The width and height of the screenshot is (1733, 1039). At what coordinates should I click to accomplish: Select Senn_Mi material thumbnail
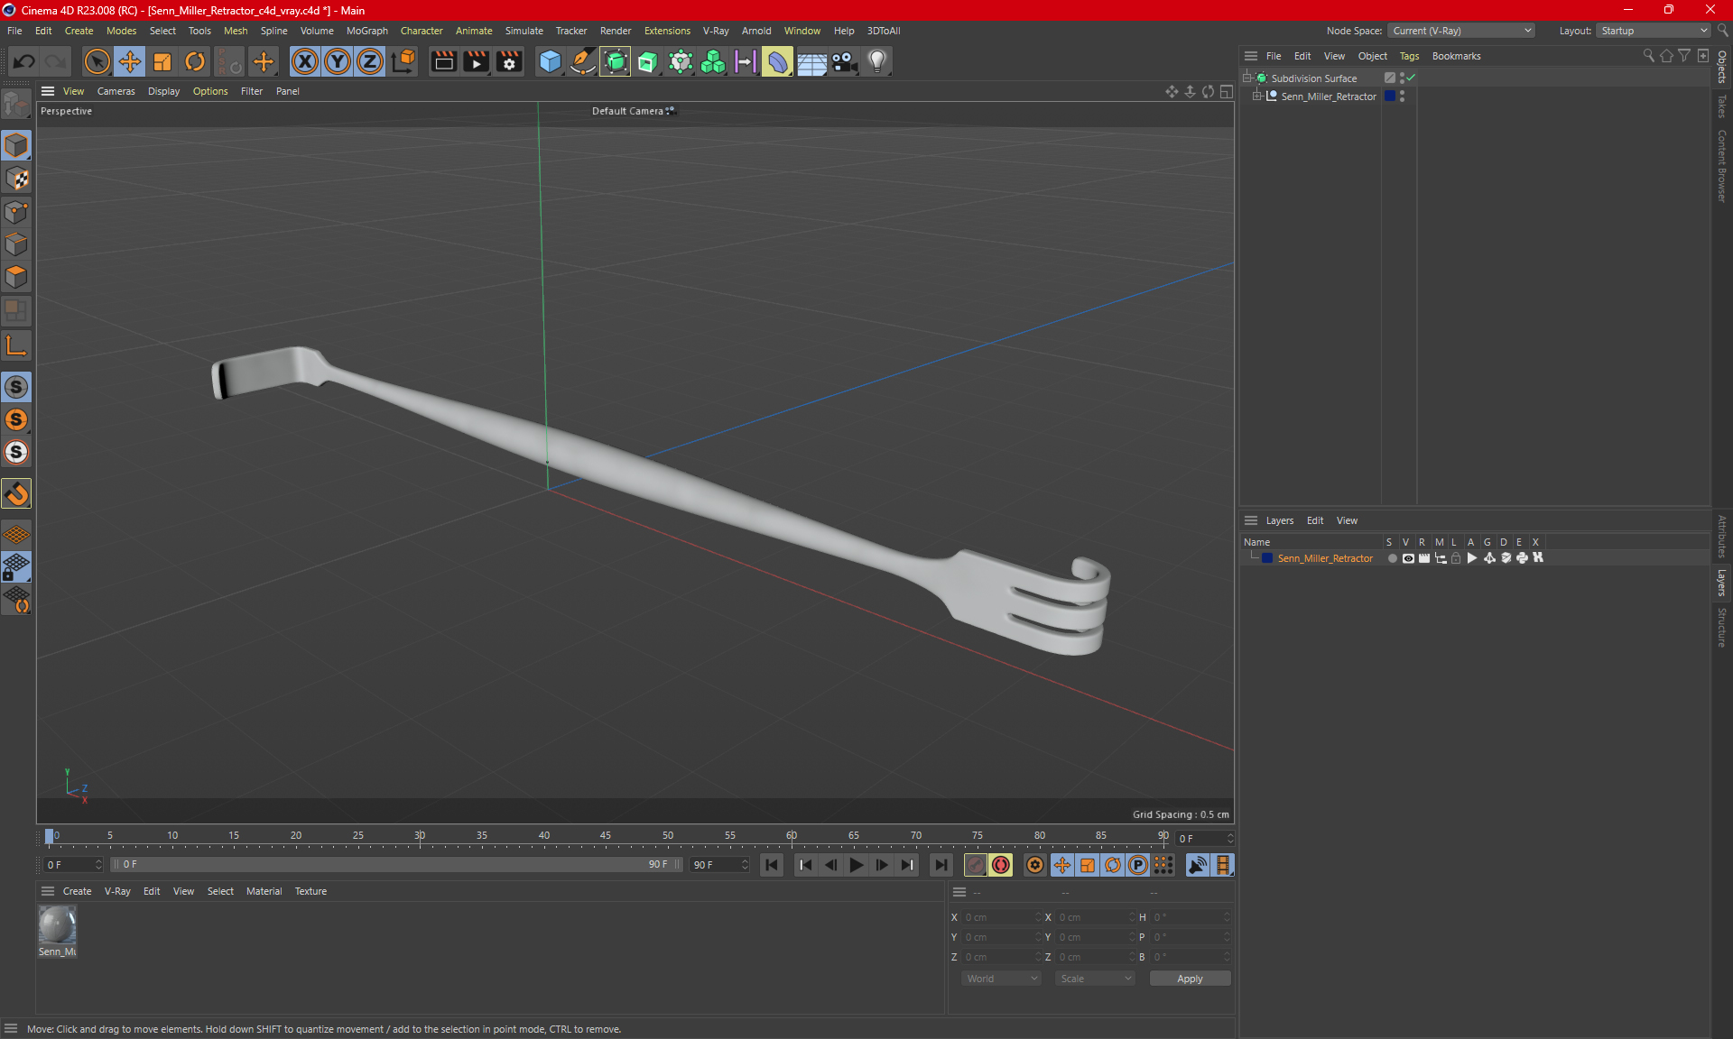tap(57, 925)
